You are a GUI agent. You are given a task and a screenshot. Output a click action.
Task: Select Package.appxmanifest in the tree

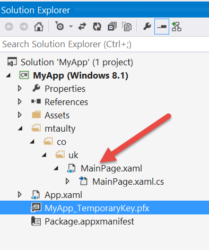pos(89,222)
